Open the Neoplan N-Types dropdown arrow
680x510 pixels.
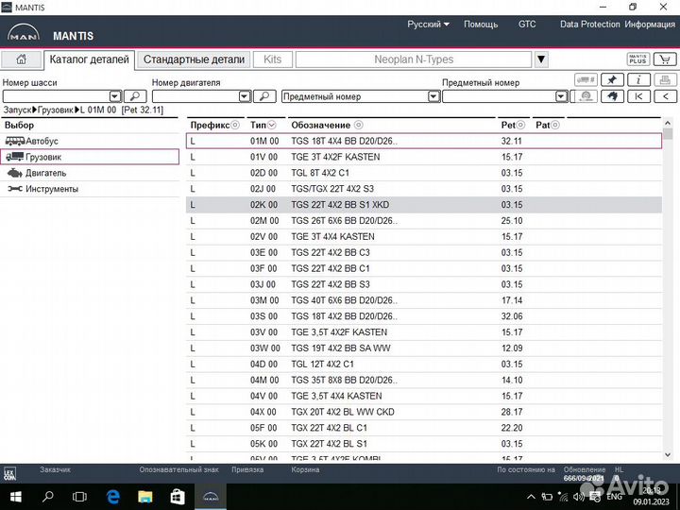[x=541, y=59]
